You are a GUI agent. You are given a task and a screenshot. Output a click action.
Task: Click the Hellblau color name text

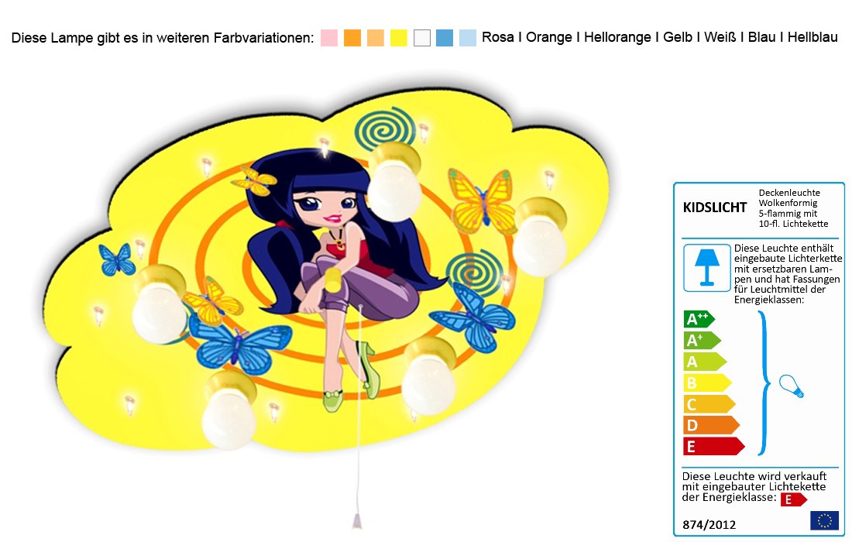(x=812, y=37)
